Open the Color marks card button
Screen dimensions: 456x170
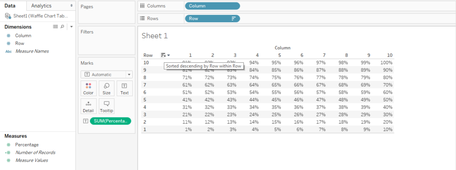pyautogui.click(x=89, y=89)
